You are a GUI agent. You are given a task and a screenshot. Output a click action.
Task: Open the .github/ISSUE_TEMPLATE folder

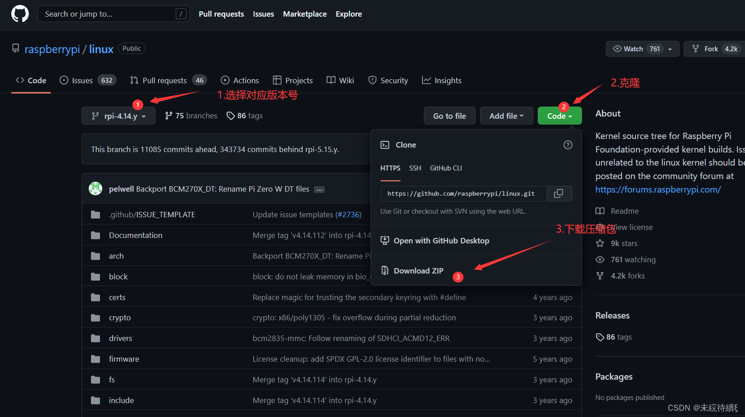(152, 215)
